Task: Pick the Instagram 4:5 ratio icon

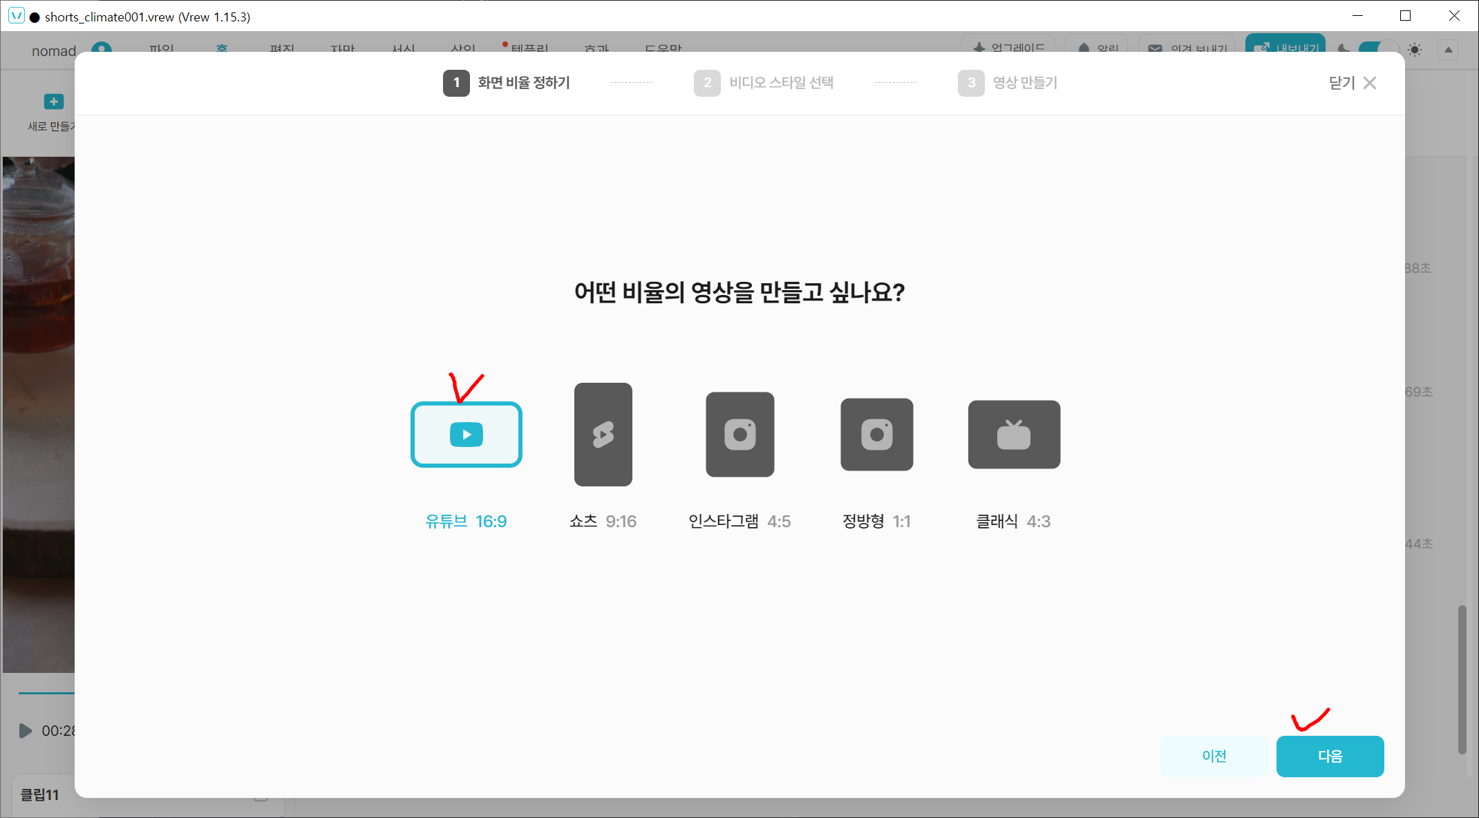Action: pyautogui.click(x=739, y=435)
